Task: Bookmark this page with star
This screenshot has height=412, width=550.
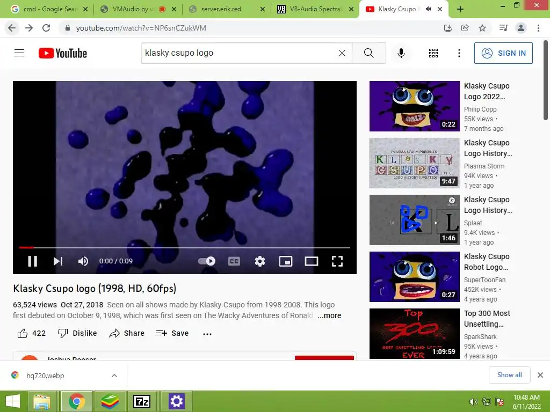Action: point(482,28)
